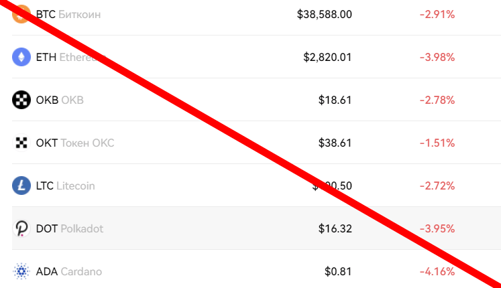Click the OKB checkered coin icon

pyautogui.click(x=21, y=100)
